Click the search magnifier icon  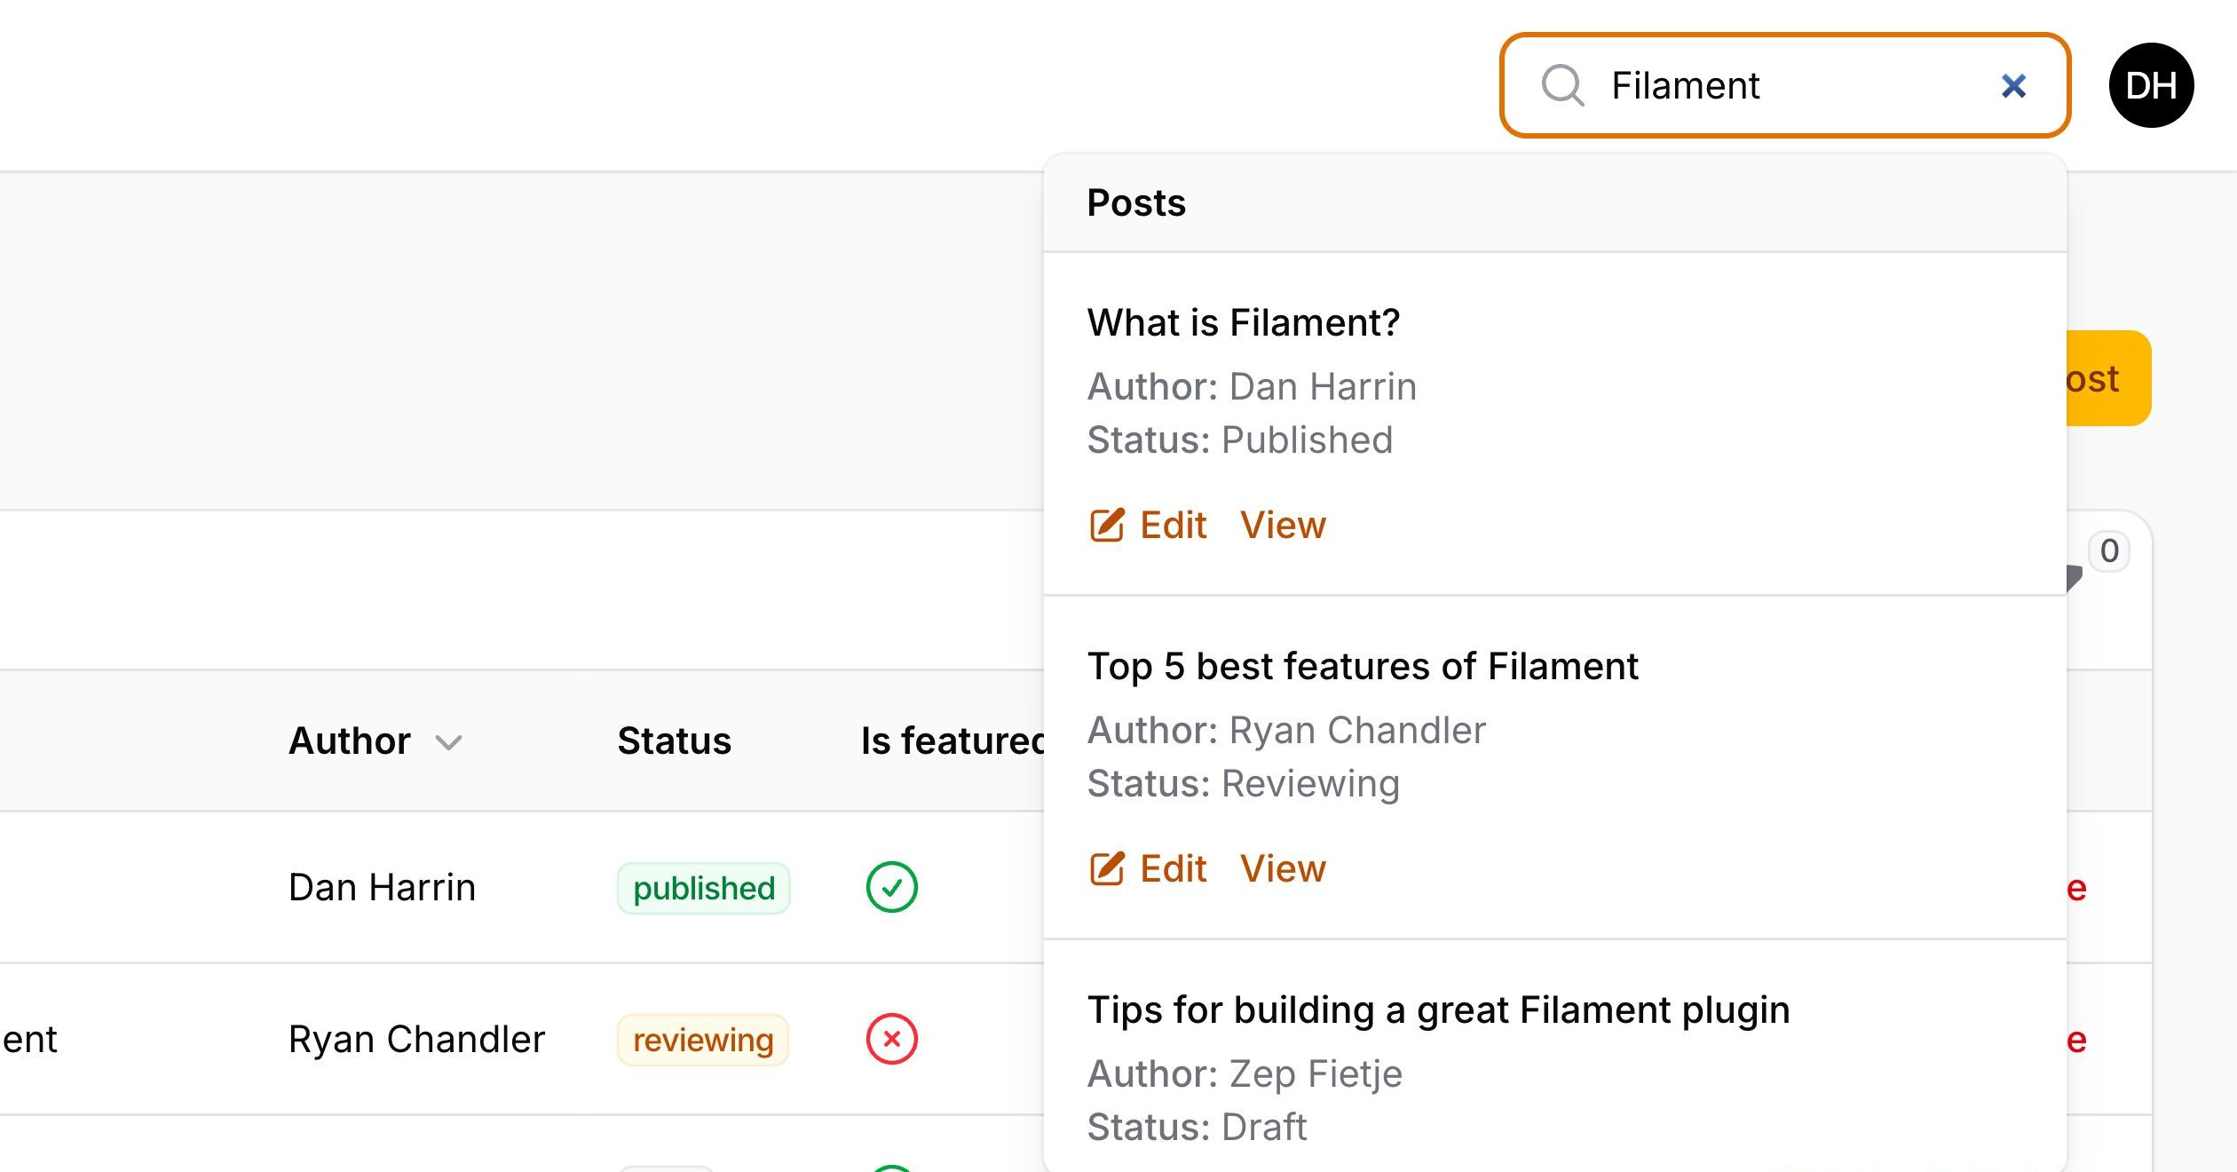(x=1562, y=85)
